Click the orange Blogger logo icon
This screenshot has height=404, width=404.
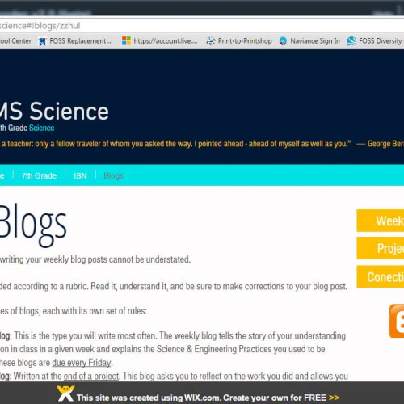click(x=397, y=321)
